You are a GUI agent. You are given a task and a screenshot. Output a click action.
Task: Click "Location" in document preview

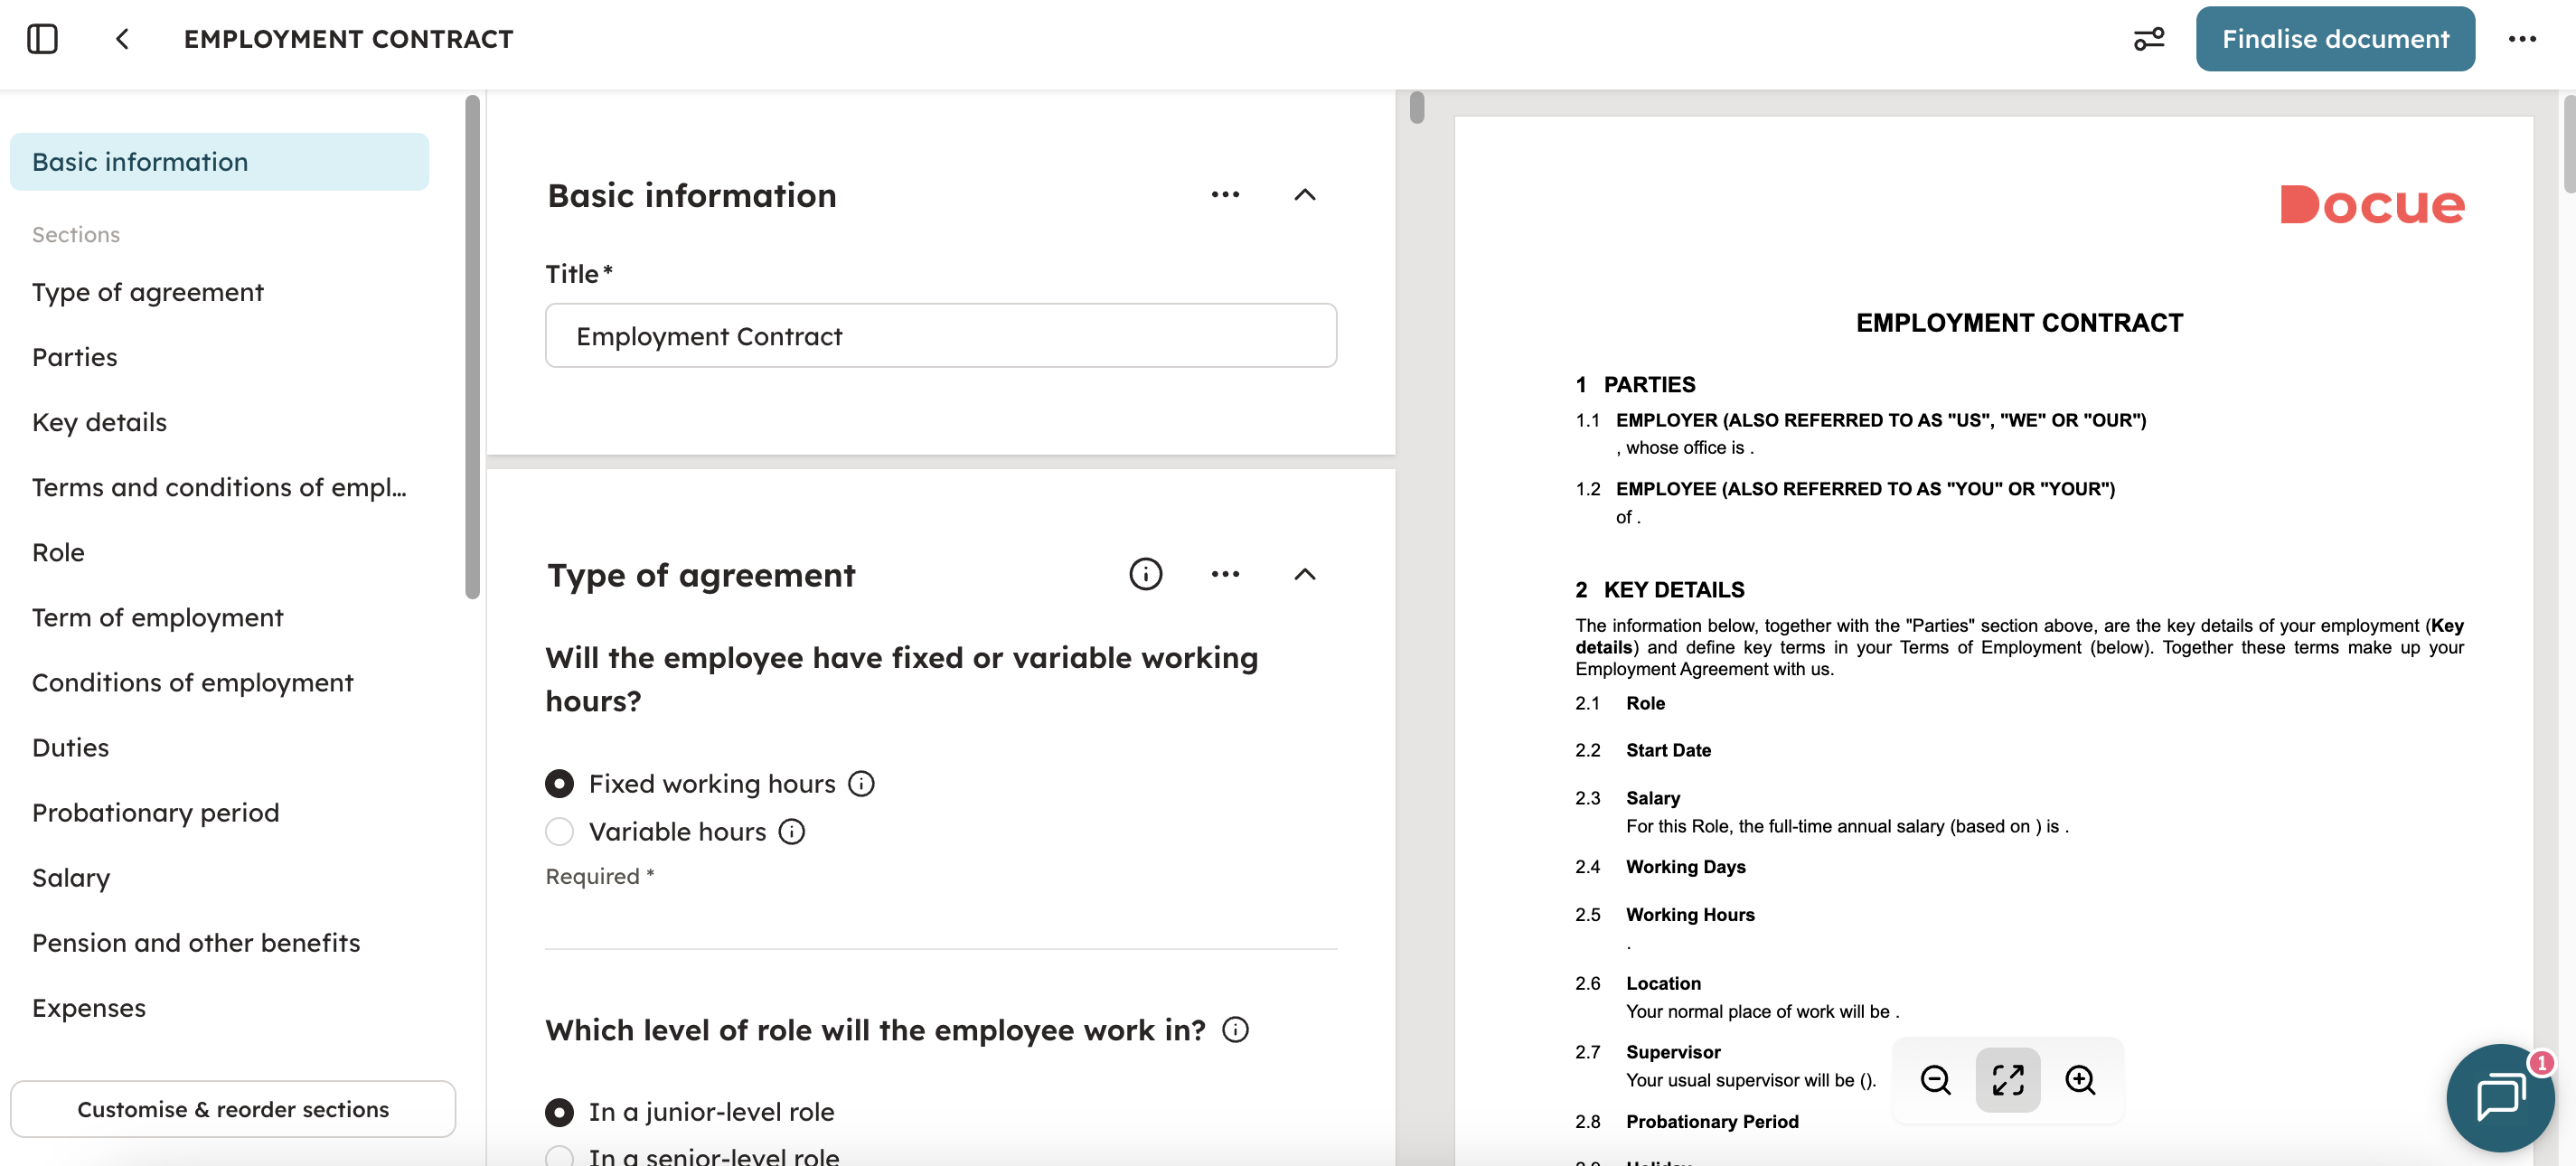click(1663, 983)
